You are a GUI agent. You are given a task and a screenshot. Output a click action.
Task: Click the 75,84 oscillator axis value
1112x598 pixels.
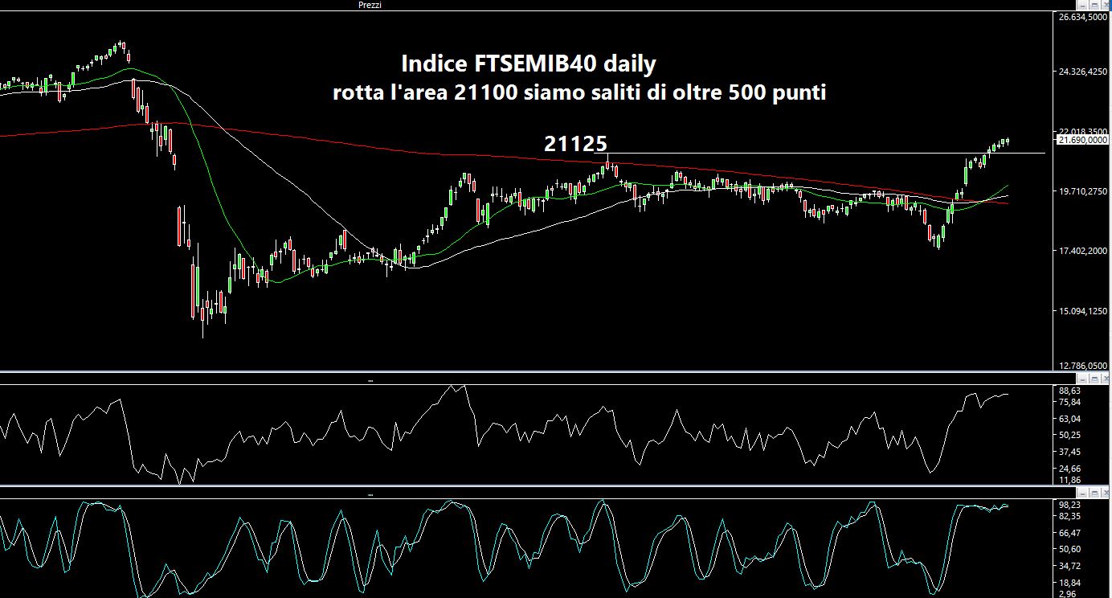[x=1071, y=402]
